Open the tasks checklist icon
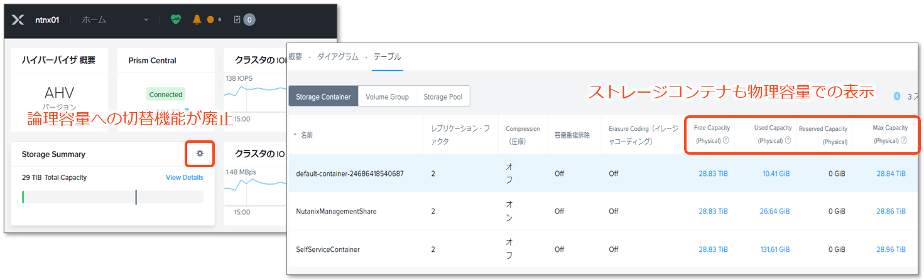924x280 pixels. [x=237, y=19]
